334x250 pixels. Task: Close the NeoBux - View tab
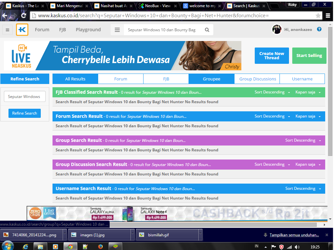(175, 6)
